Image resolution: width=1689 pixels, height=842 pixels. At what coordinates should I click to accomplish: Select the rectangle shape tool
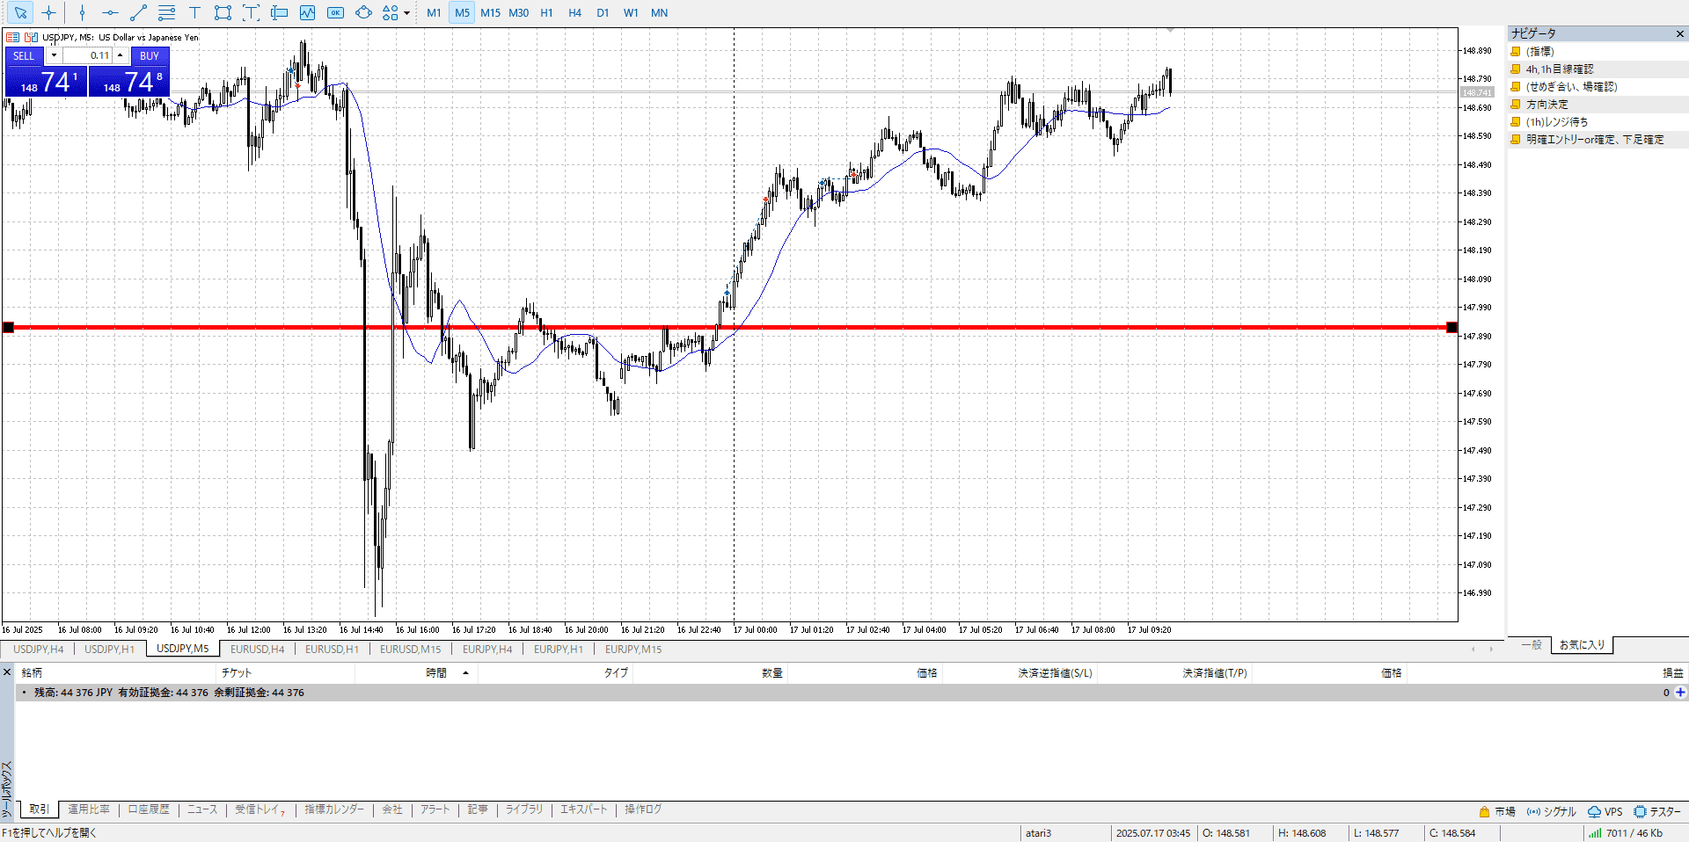(223, 13)
